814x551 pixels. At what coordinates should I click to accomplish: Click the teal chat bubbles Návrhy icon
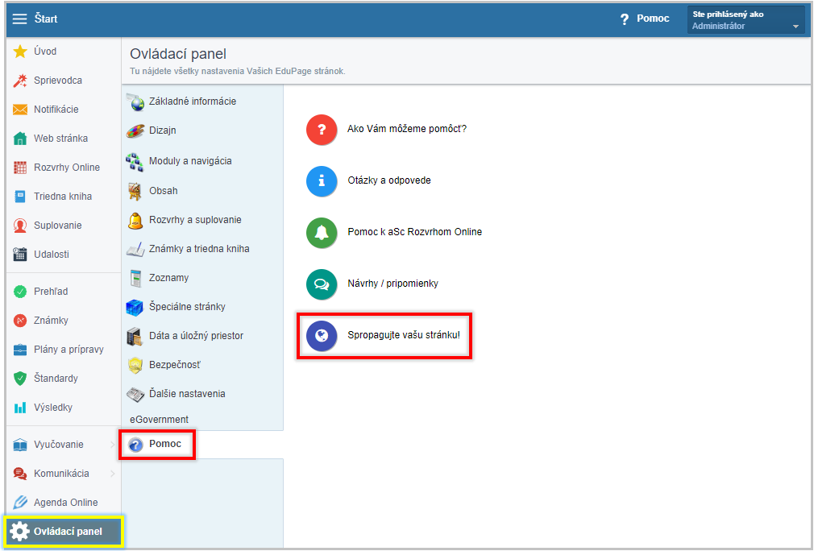(x=322, y=284)
